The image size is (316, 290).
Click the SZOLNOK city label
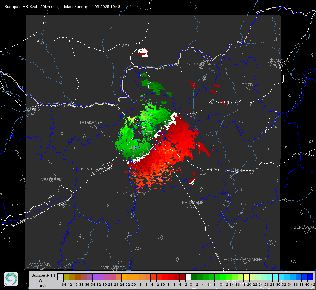coord(234,170)
